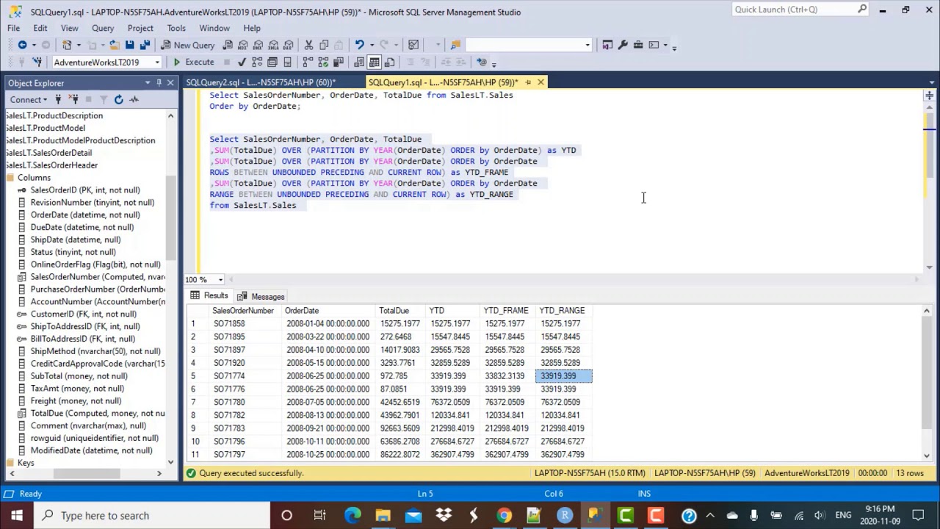
Task: Click the Cut scissors icon
Action: [x=308, y=45]
